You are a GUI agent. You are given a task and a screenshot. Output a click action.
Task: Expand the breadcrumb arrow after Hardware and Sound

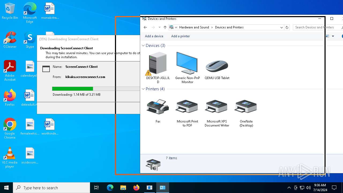[212, 27]
